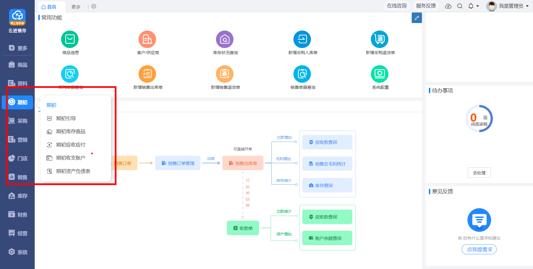
Task: Open the green 应收款查询 node
Action: [327, 217]
